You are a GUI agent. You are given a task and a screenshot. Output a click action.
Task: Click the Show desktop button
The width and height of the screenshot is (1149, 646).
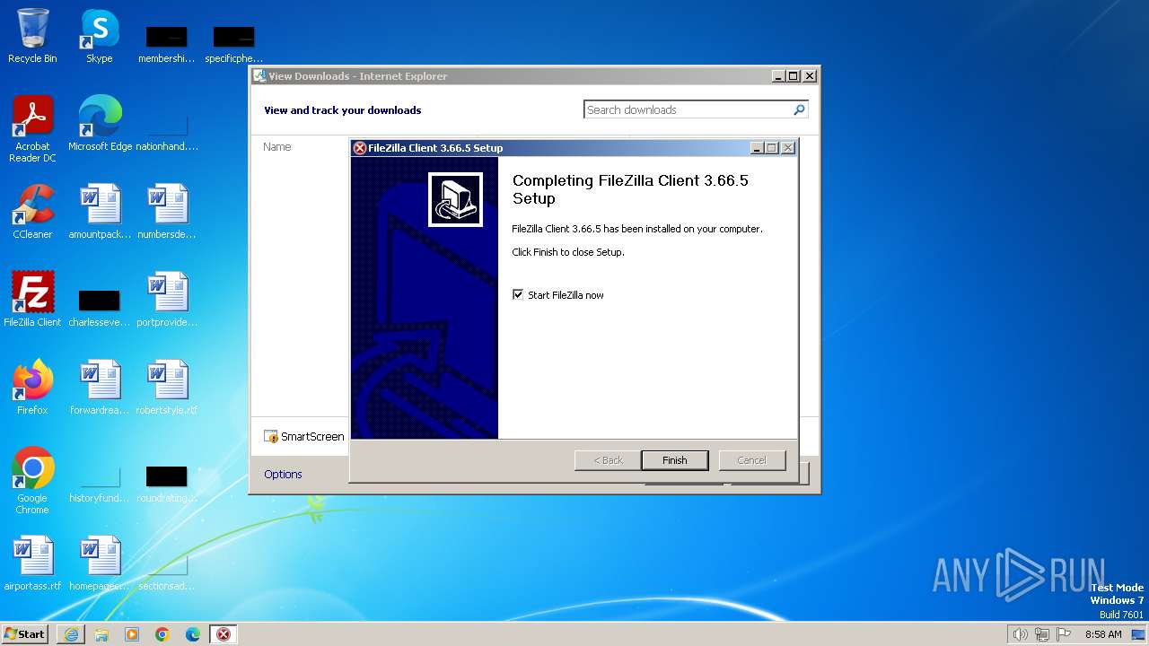tap(1138, 634)
